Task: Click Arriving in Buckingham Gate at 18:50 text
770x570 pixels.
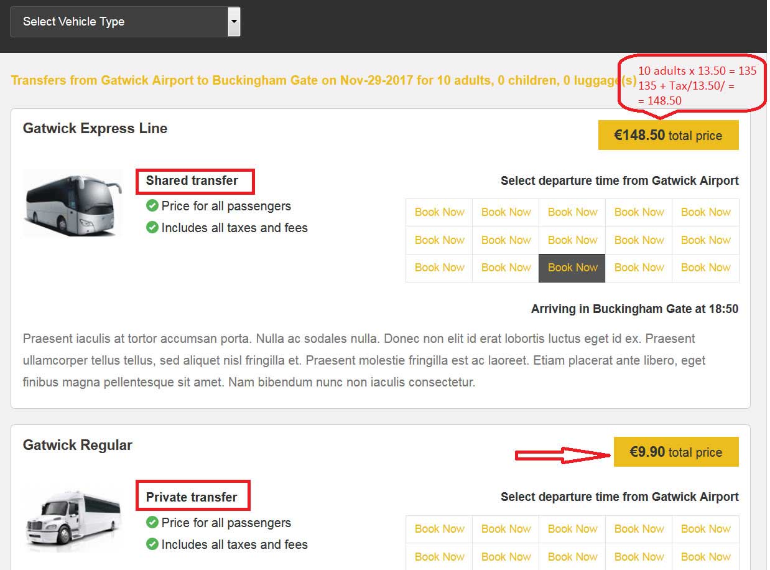Action: coord(635,309)
